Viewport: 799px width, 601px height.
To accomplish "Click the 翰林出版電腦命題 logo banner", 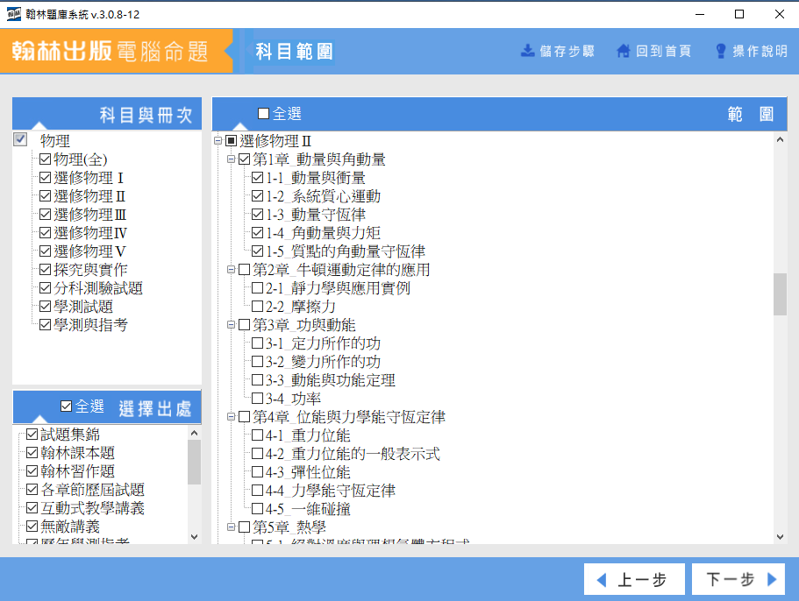I will 117,51.
